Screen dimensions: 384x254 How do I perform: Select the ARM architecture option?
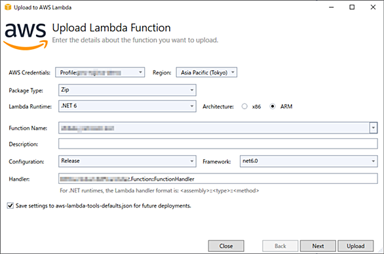coord(273,107)
